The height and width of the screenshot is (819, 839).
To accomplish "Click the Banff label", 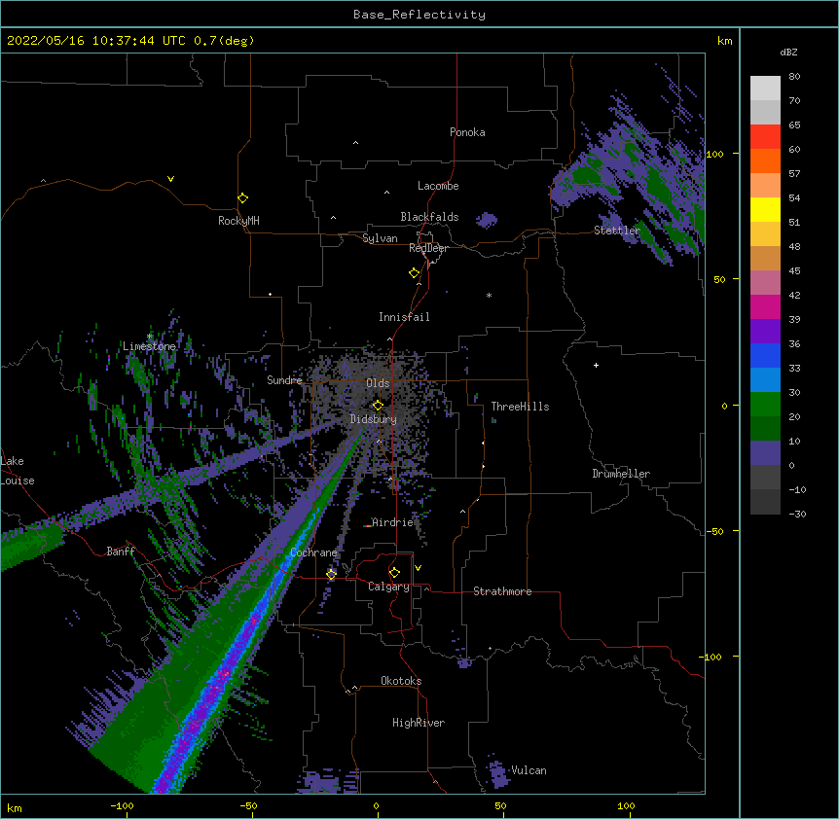I will pyautogui.click(x=121, y=552).
